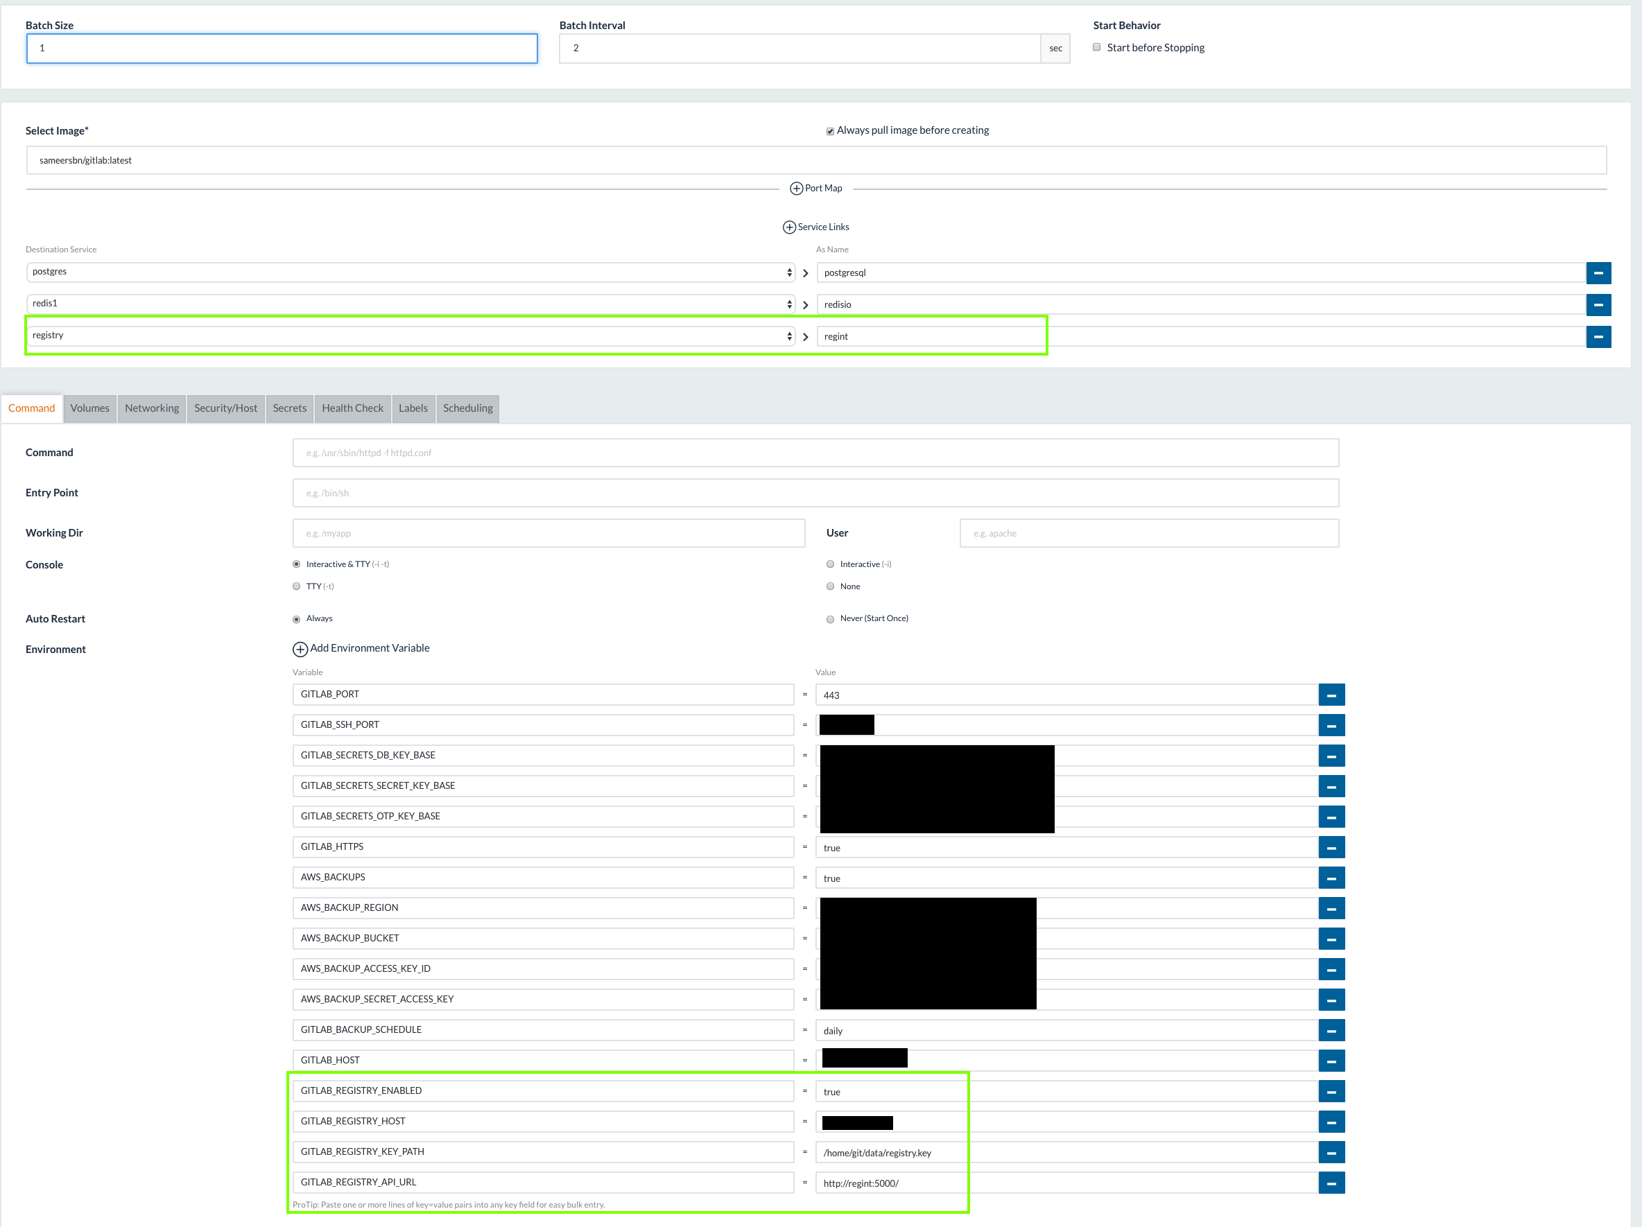Click the GITLAB_REGISTRY_ENABLED variable name field
1642x1227 pixels.
pos(543,1090)
